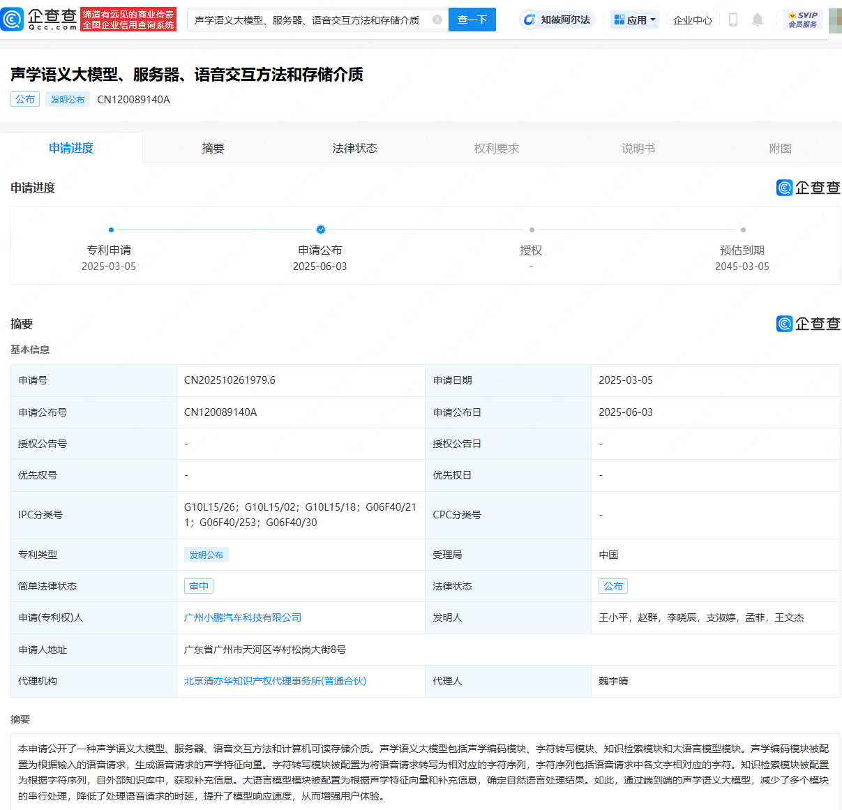Select agent name 魏宇晴

coord(613,681)
